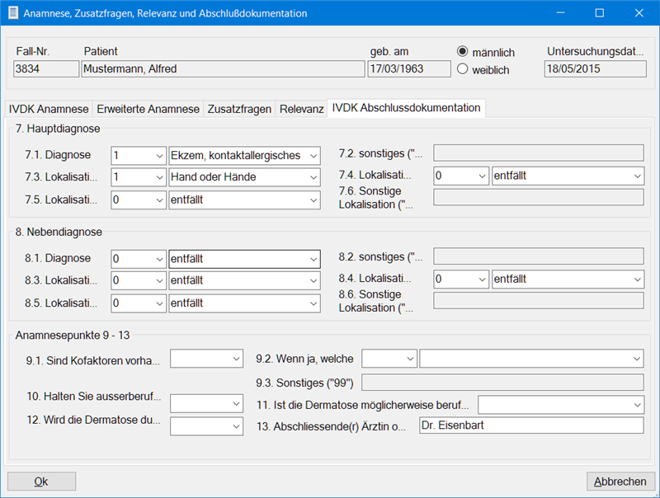Expand the 9.1 Kofaktoren dropdown
The width and height of the screenshot is (660, 498).
[235, 359]
